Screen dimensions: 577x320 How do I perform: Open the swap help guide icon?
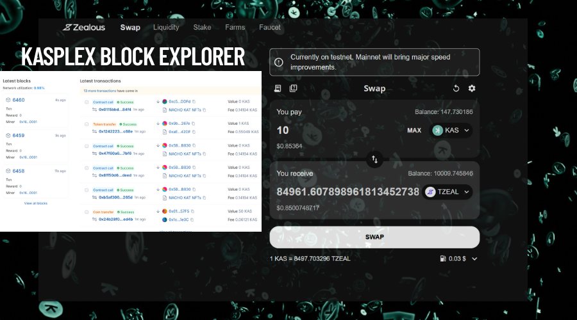coord(293,88)
